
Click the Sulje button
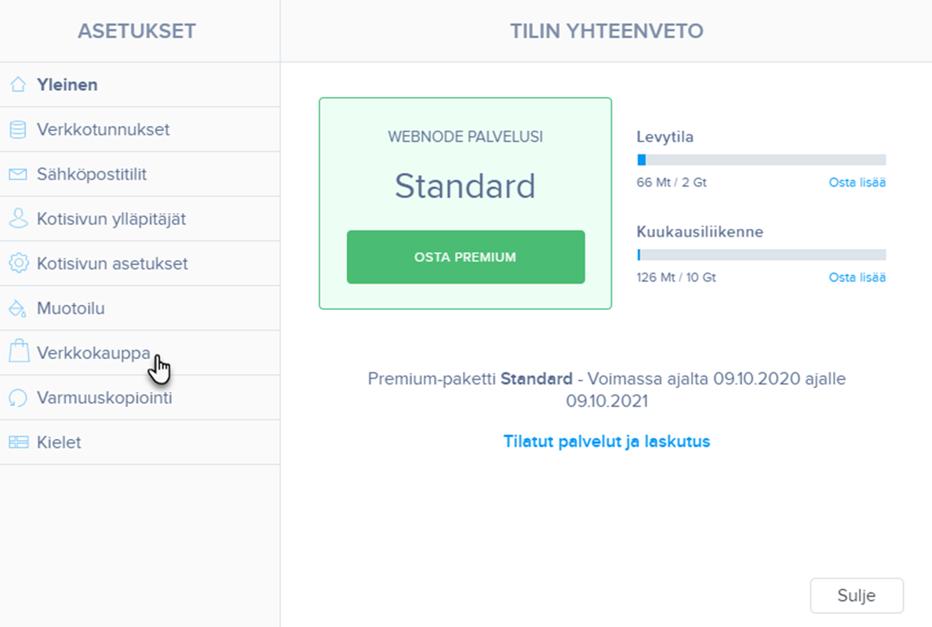[x=856, y=596]
